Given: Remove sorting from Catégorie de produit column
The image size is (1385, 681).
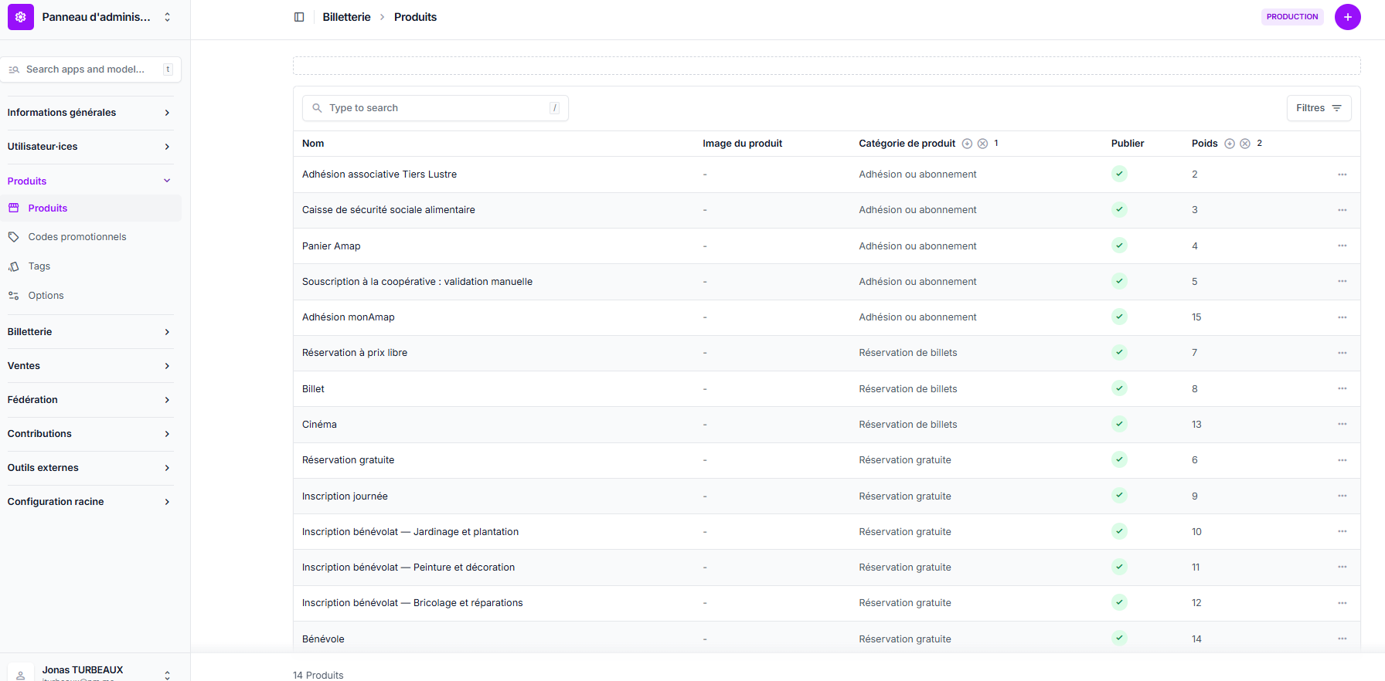Looking at the screenshot, I should coord(982,144).
